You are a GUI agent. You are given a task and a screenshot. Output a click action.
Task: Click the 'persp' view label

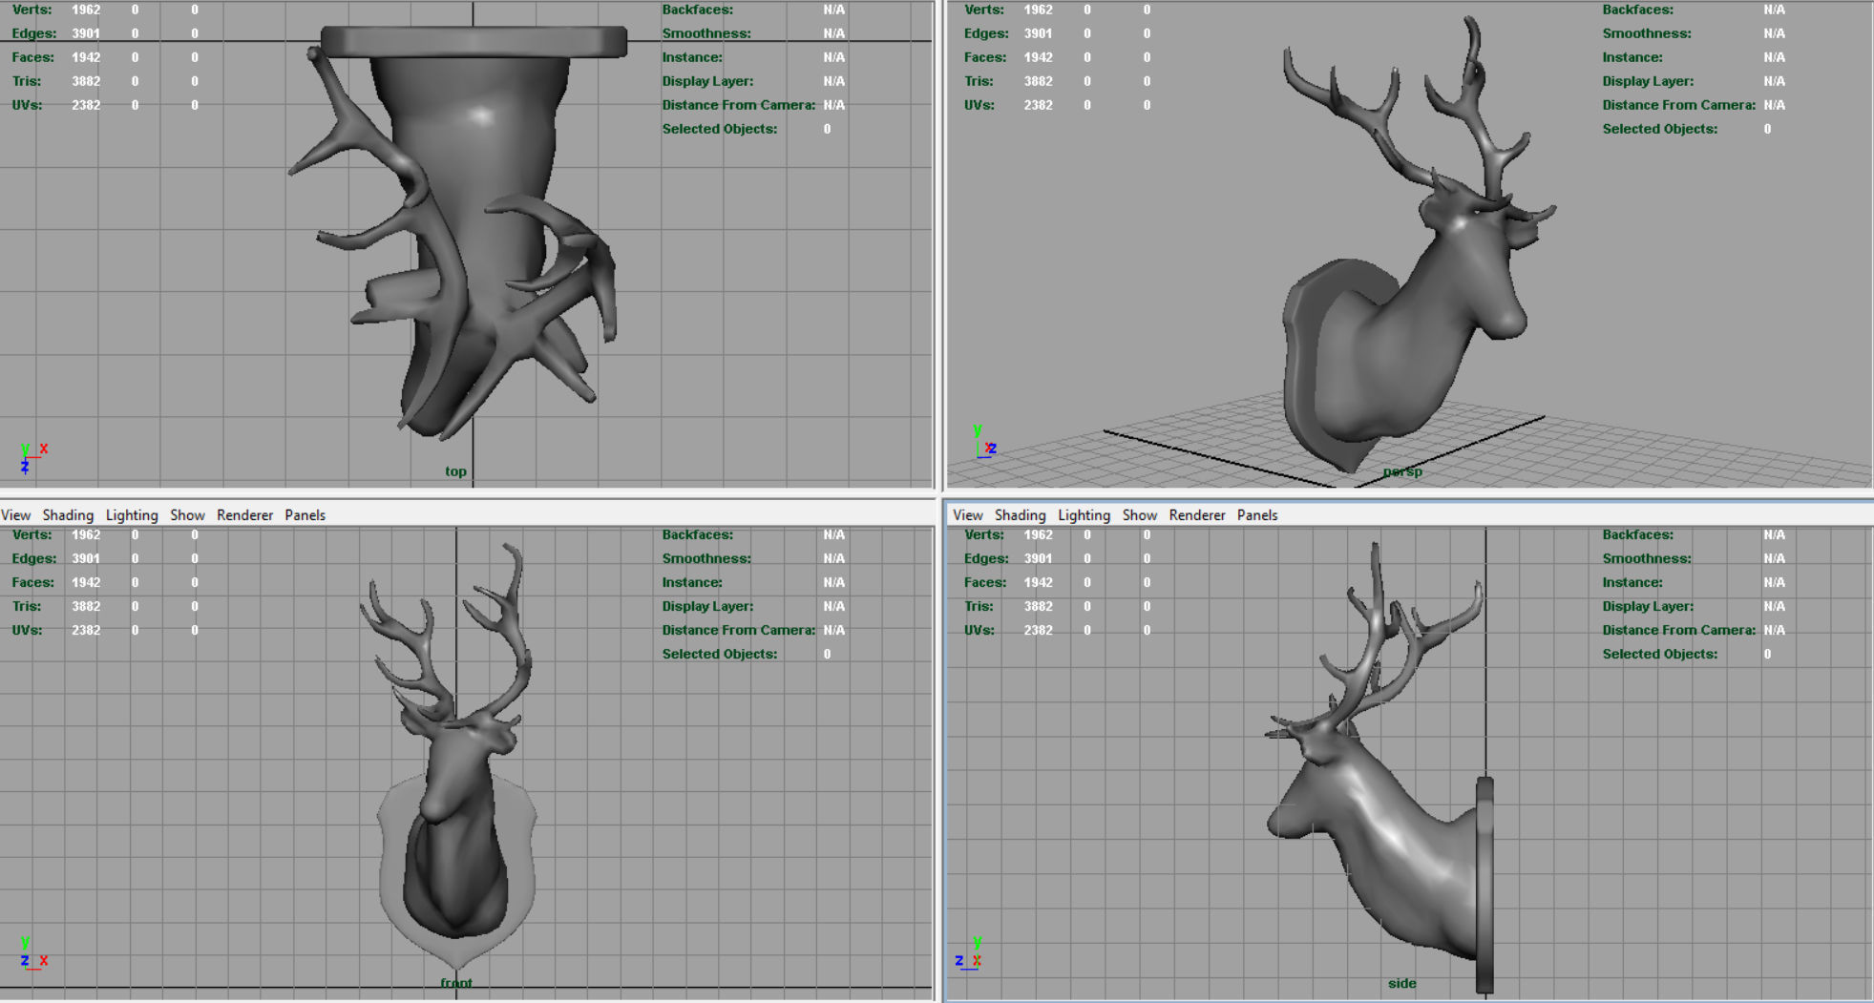(x=1402, y=471)
